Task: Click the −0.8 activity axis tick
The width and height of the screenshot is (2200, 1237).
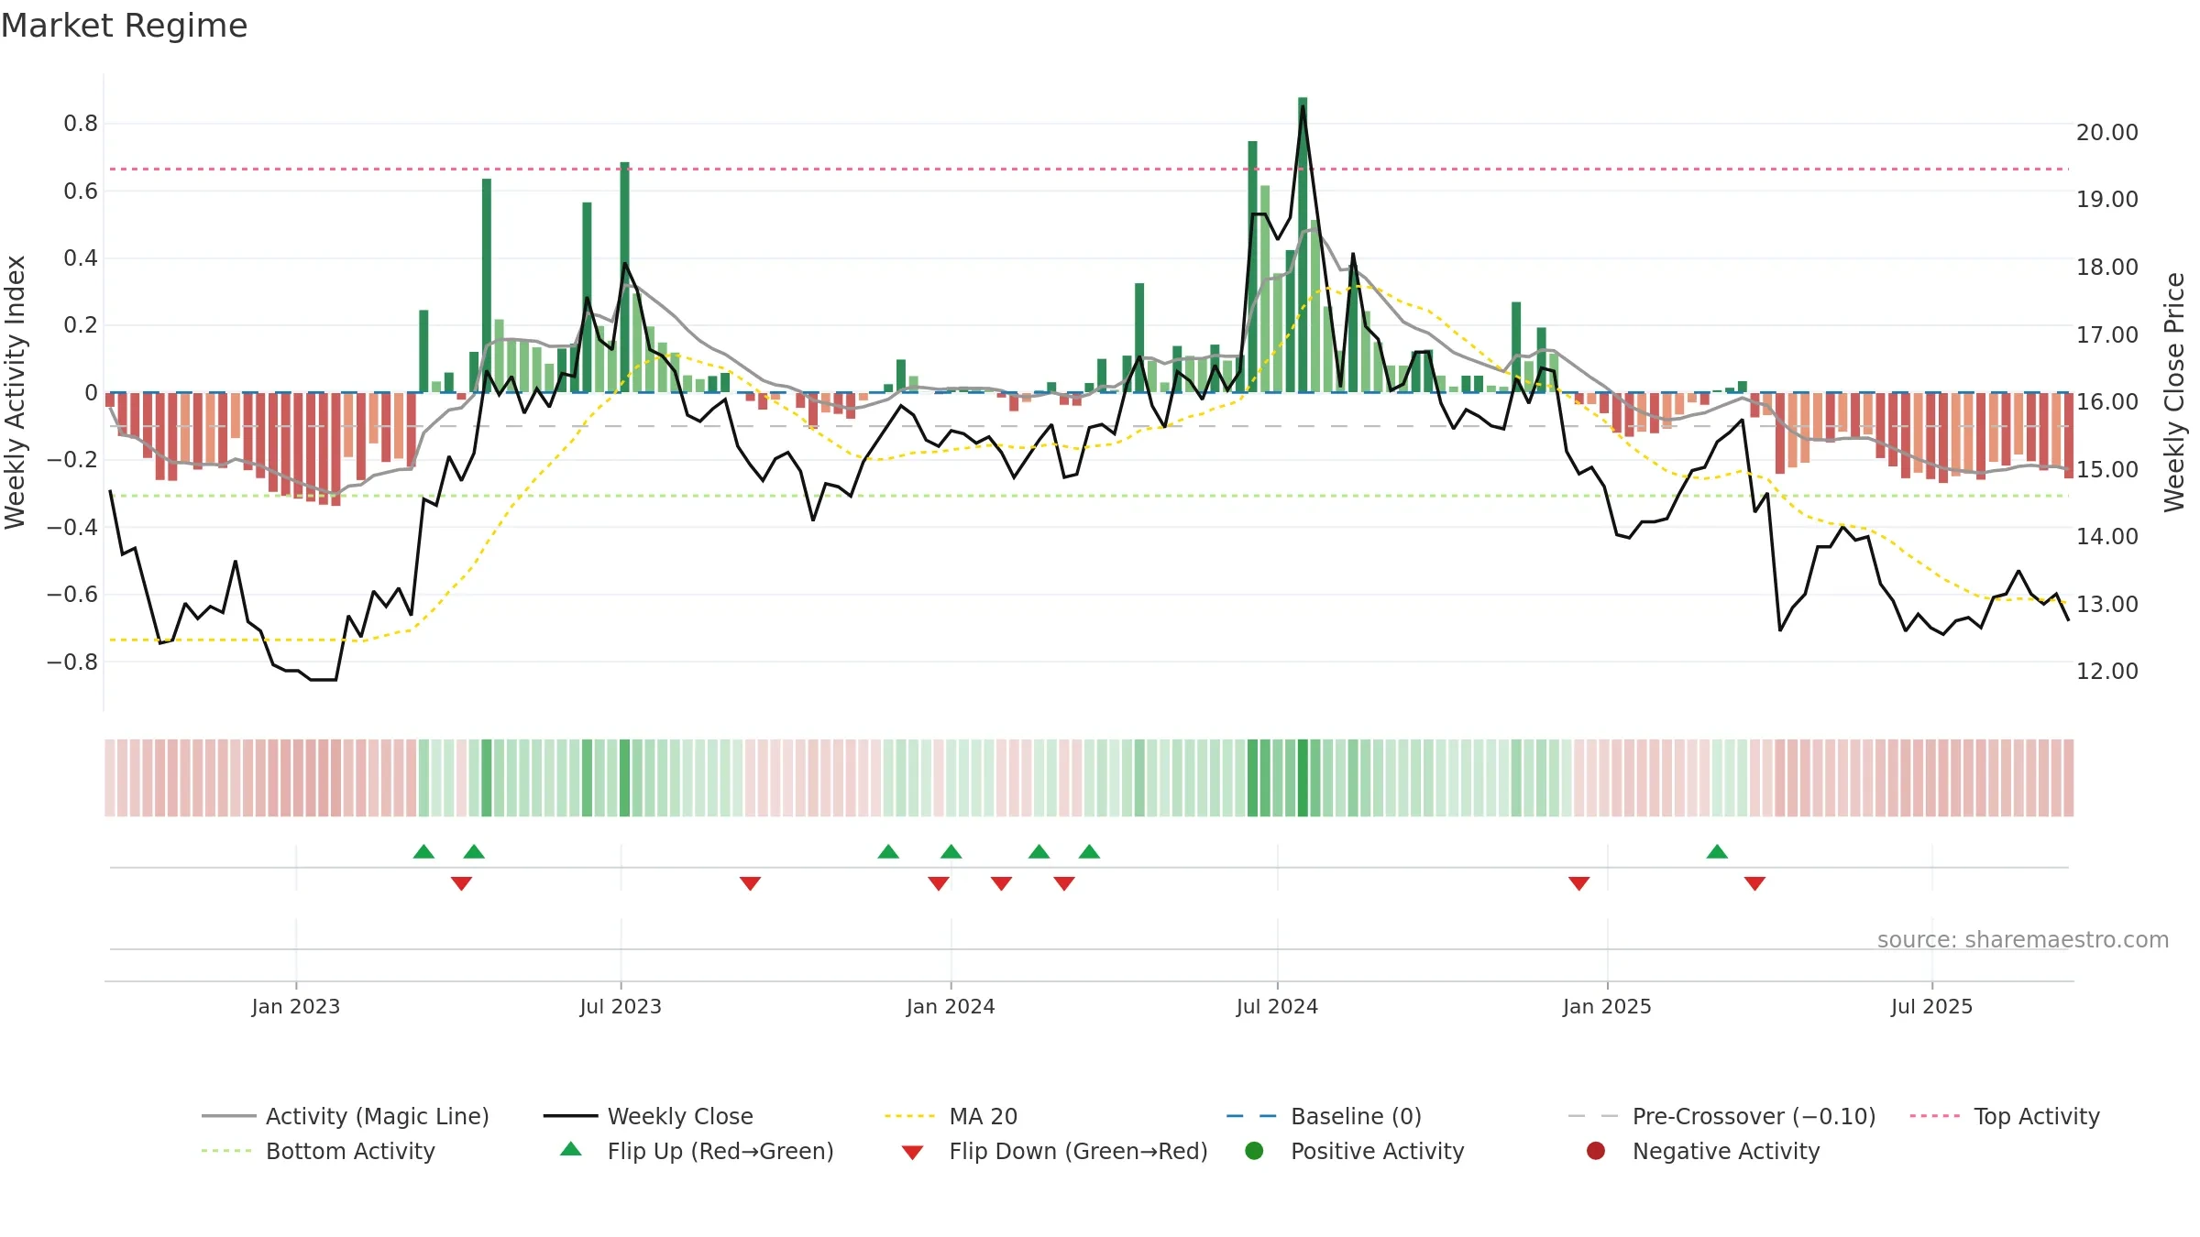Action: 72,662
